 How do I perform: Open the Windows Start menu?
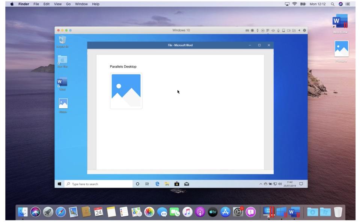point(59,184)
